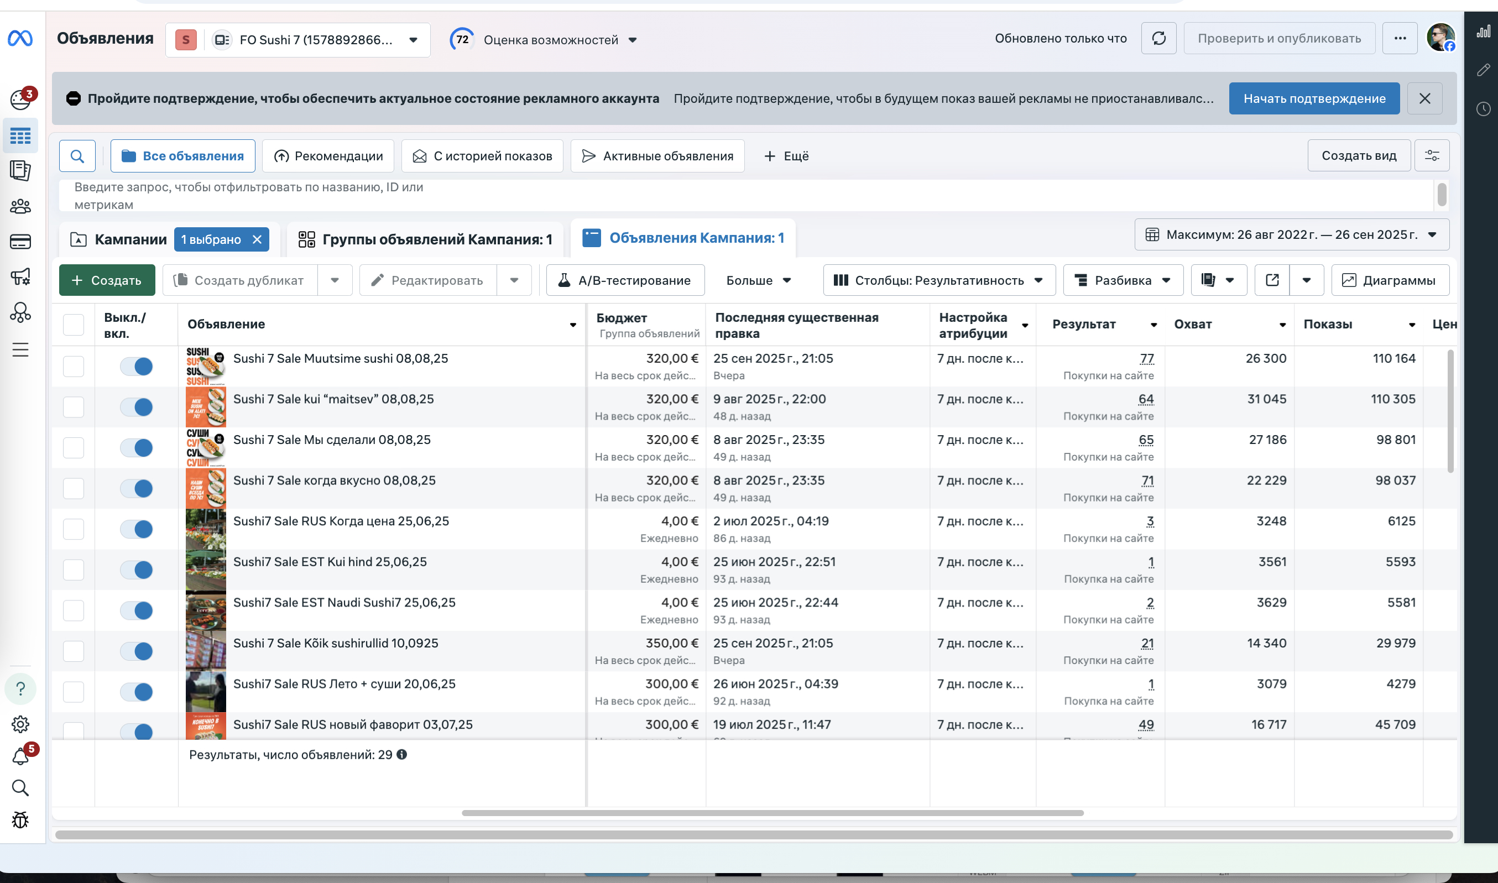
Task: Open the Разбивка breakdown dropdown
Action: pyautogui.click(x=1123, y=280)
